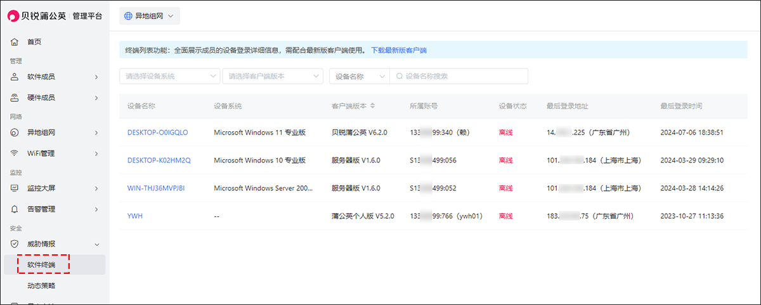
Task: Click the 告警管理 bell icon
Action: [x=15, y=209]
